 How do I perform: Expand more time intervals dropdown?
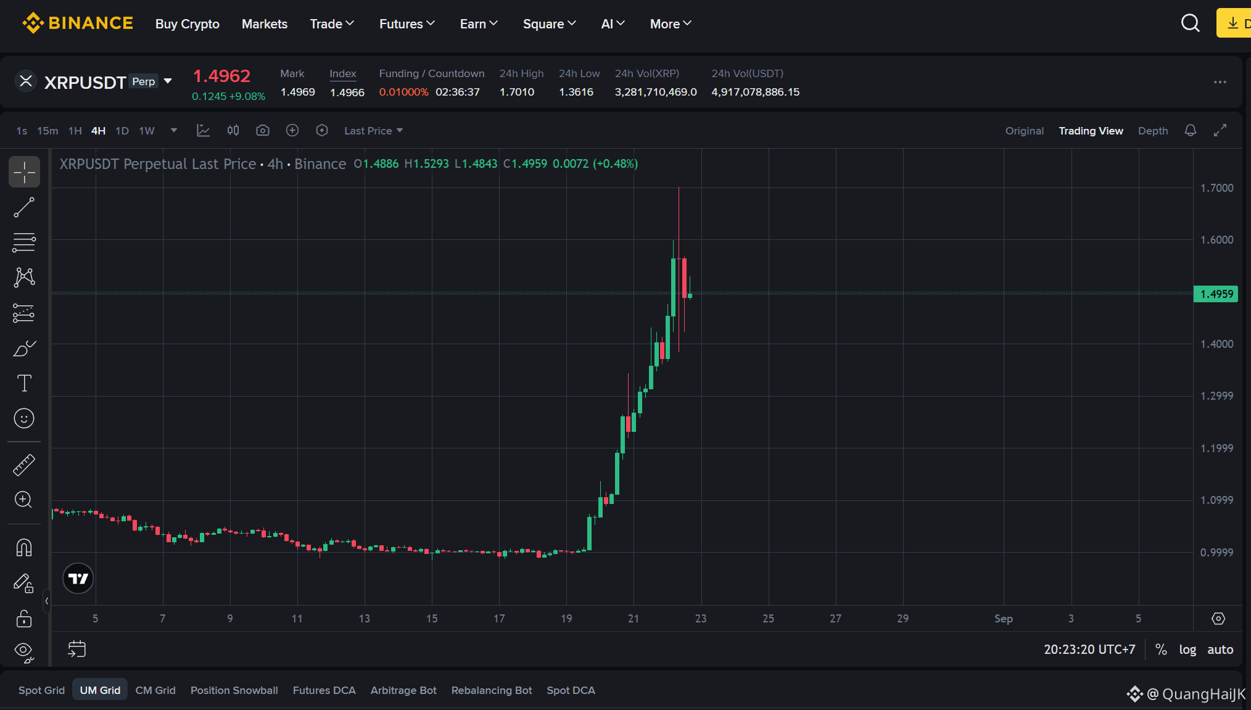coord(174,131)
